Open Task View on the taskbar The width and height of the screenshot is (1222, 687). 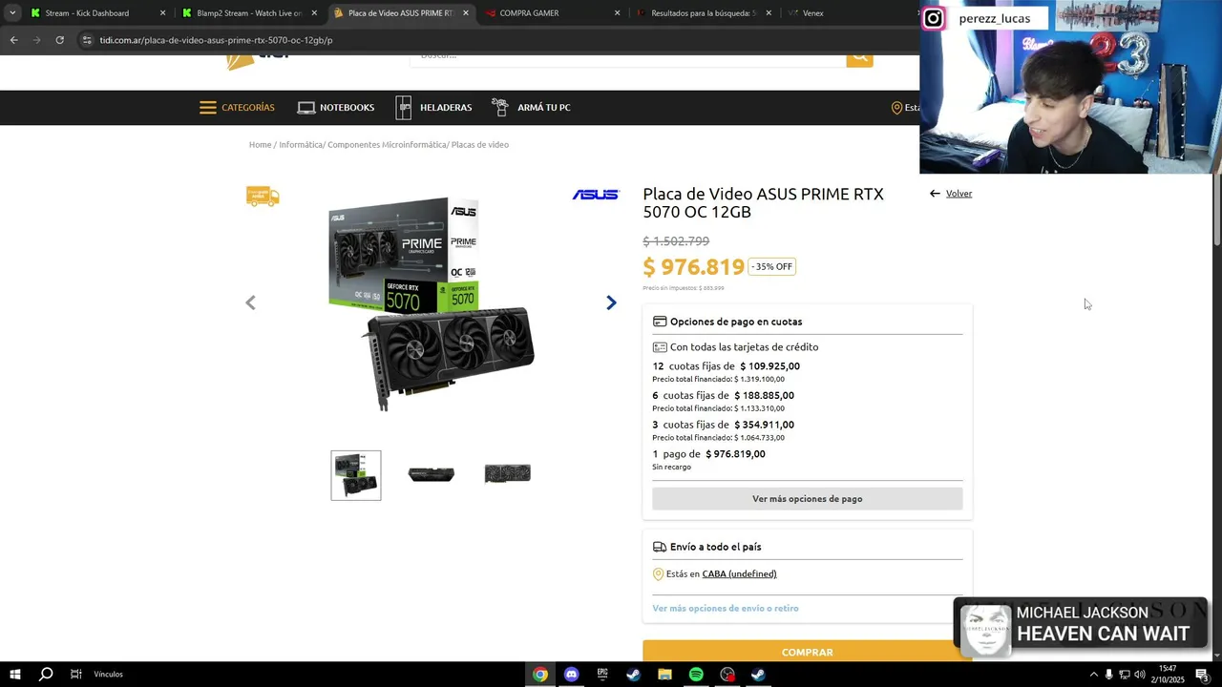click(75, 675)
